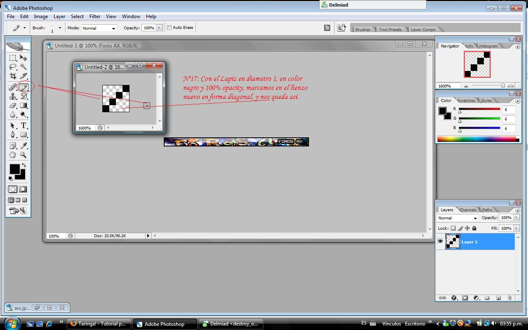Switch to the Channels tab
The height and width of the screenshot is (330, 528).
467,210
